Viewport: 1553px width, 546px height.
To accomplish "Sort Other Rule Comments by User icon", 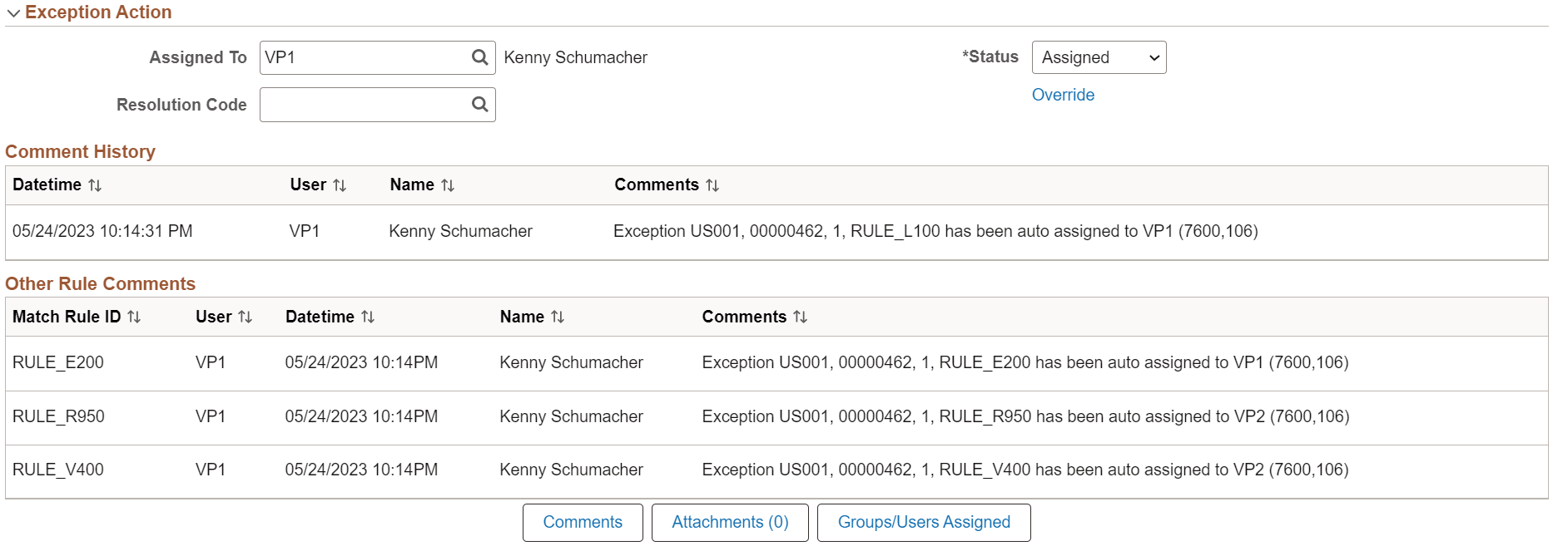I will point(245,317).
